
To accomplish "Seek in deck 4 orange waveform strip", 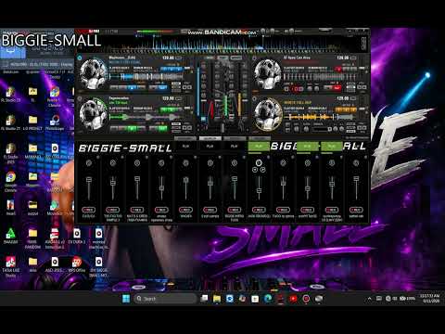I will click(x=318, y=117).
